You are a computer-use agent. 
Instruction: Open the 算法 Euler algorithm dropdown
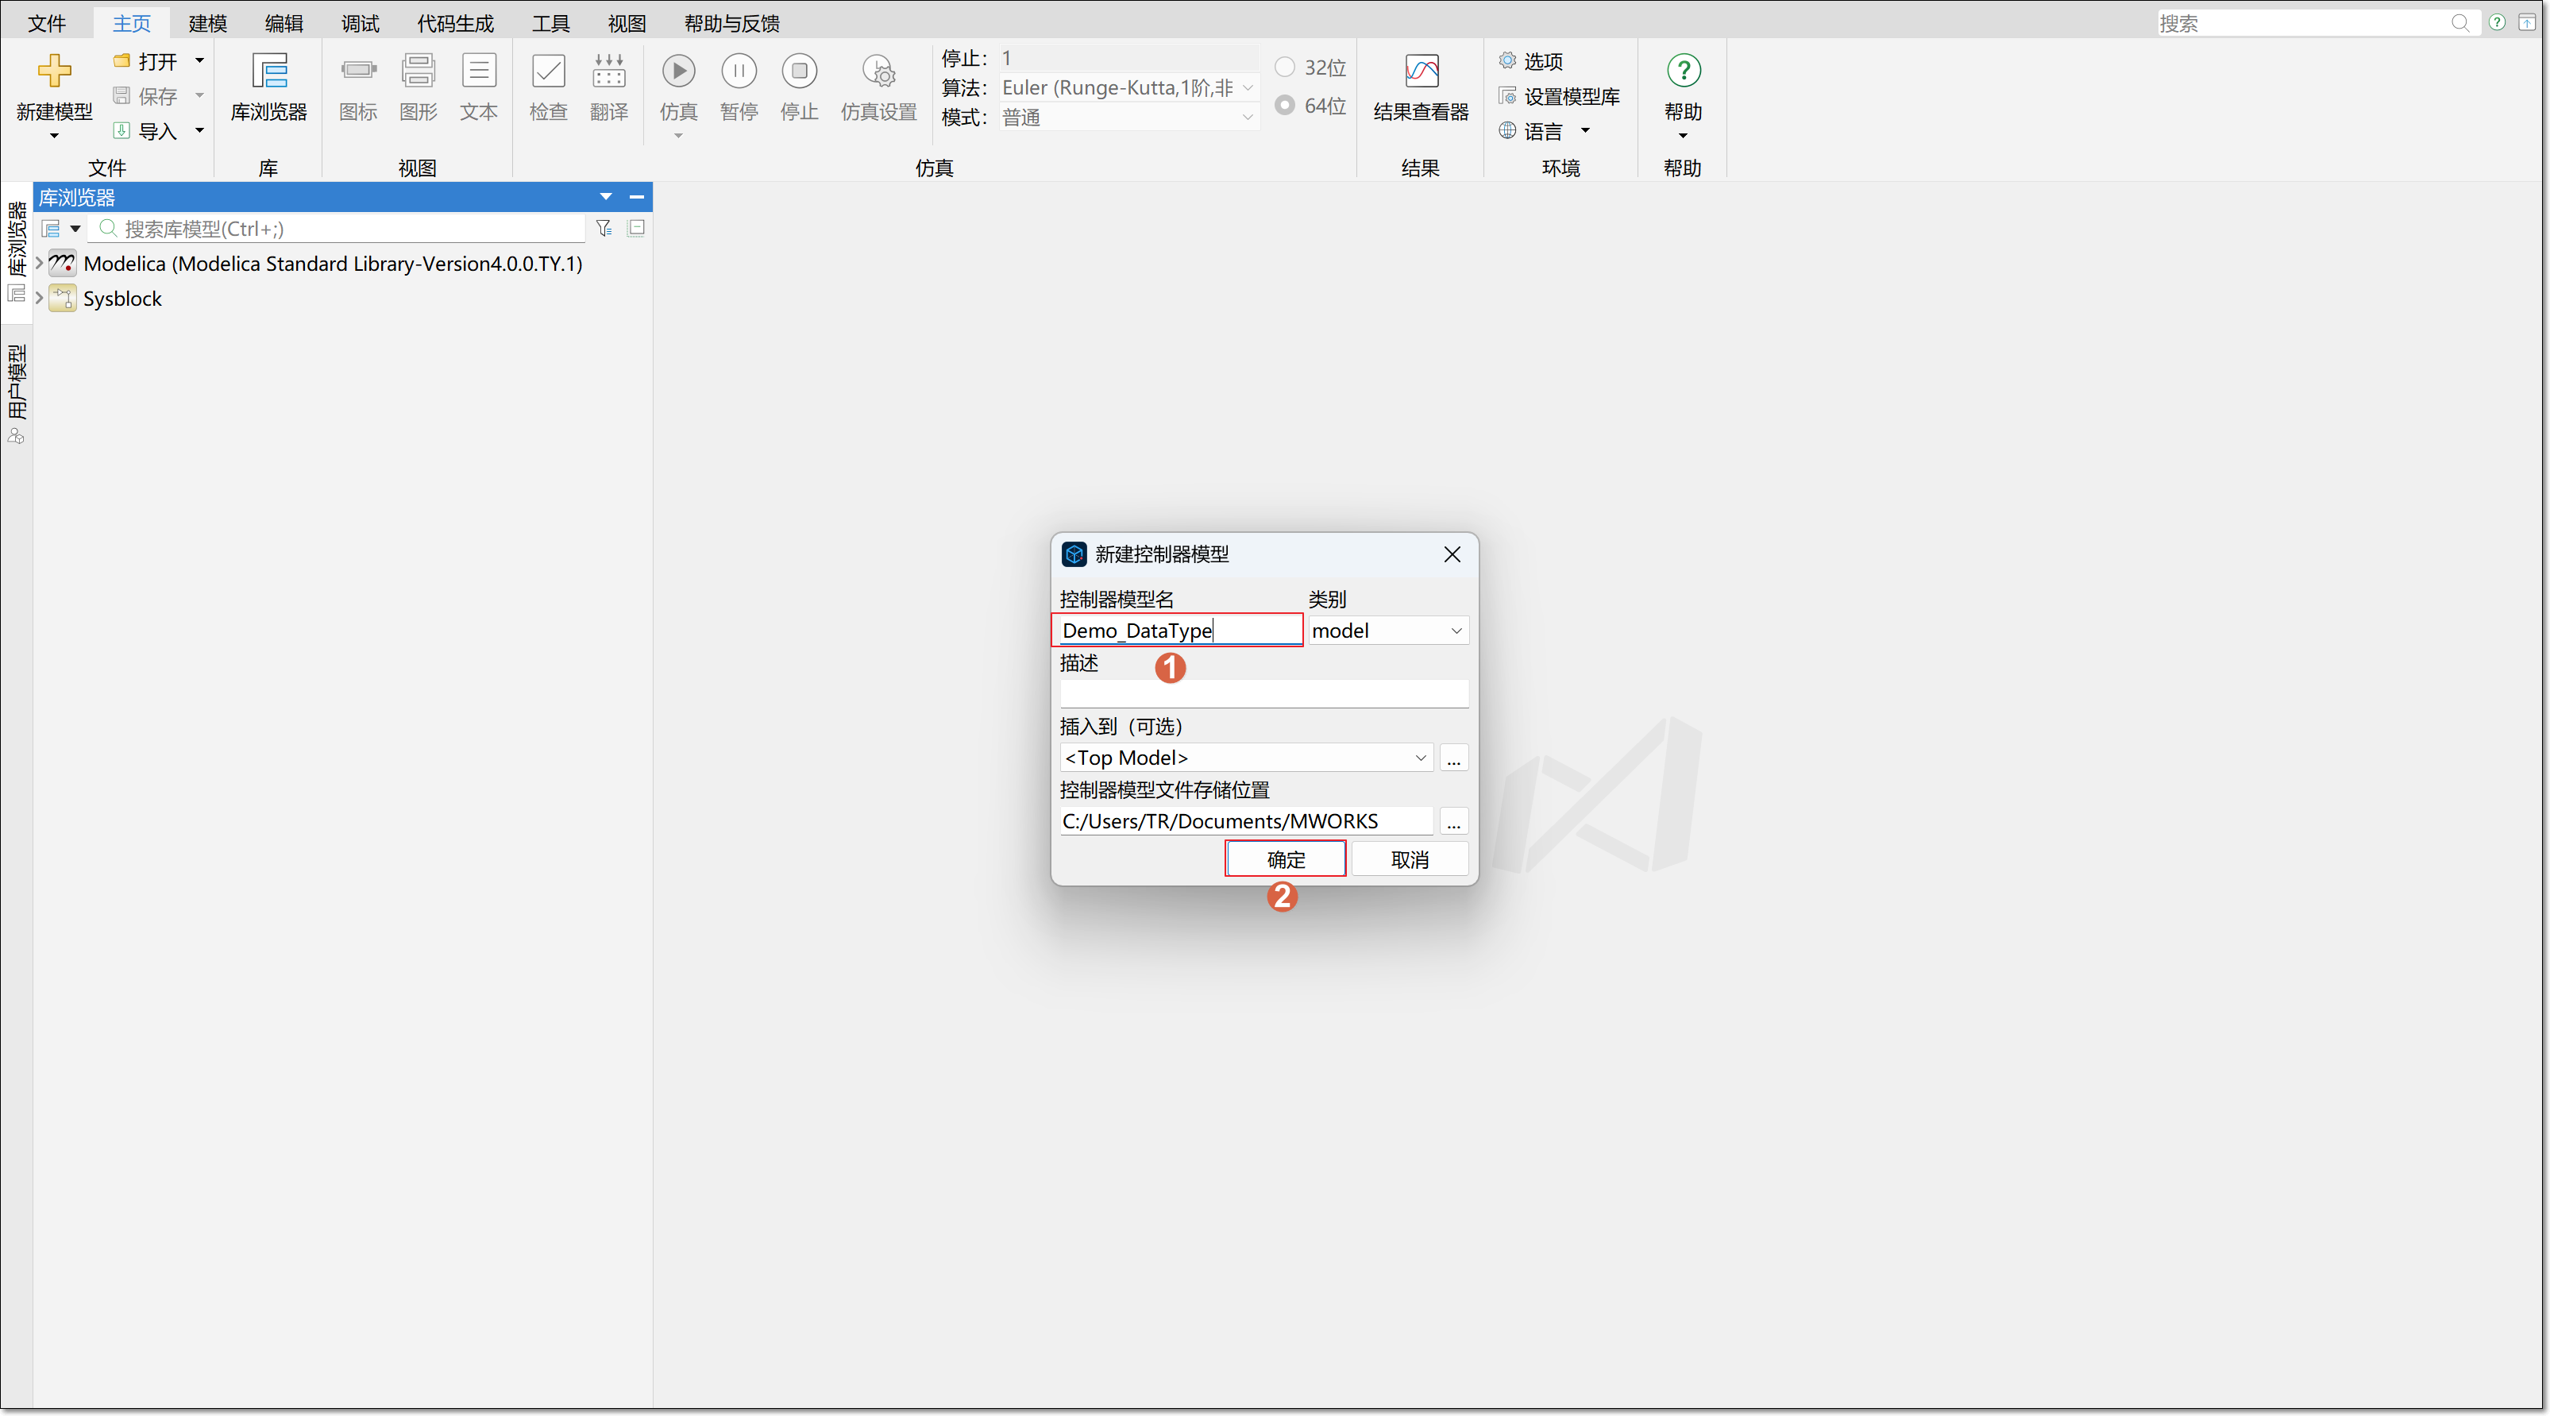(x=1128, y=87)
